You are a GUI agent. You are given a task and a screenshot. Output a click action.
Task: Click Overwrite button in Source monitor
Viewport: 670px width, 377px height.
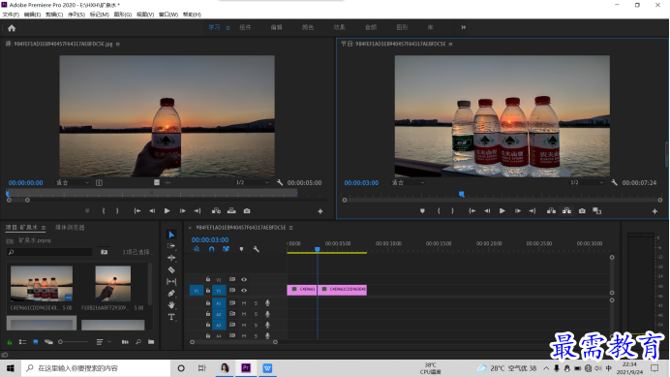(231, 211)
